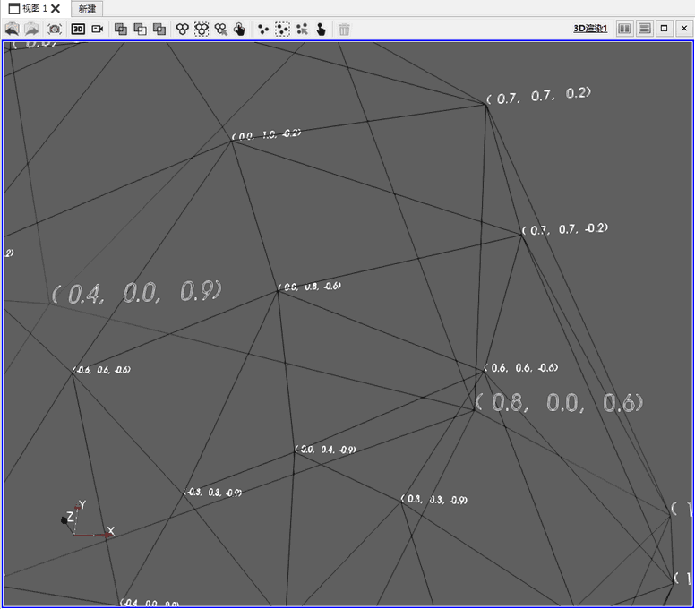Activate rubber-band point selection
The width and height of the screenshot is (695, 609).
click(x=283, y=30)
